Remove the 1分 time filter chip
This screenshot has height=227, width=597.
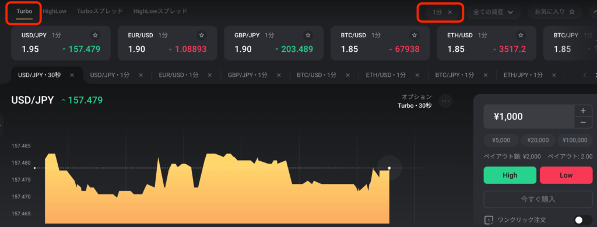[449, 12]
